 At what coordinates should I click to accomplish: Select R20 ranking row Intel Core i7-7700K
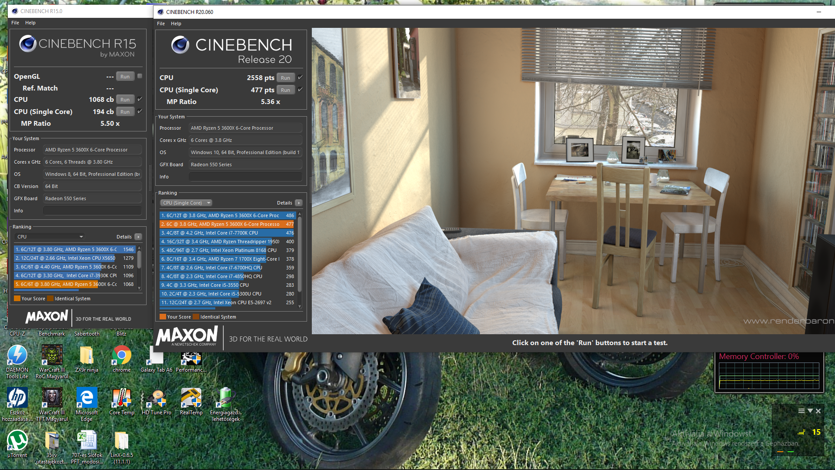(227, 233)
